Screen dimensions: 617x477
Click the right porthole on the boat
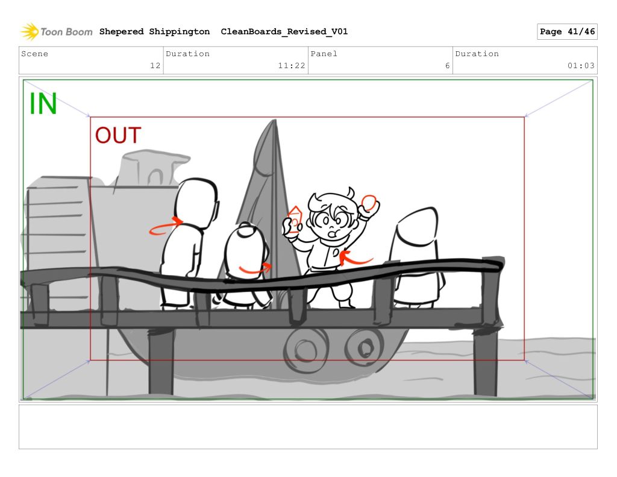click(x=363, y=347)
